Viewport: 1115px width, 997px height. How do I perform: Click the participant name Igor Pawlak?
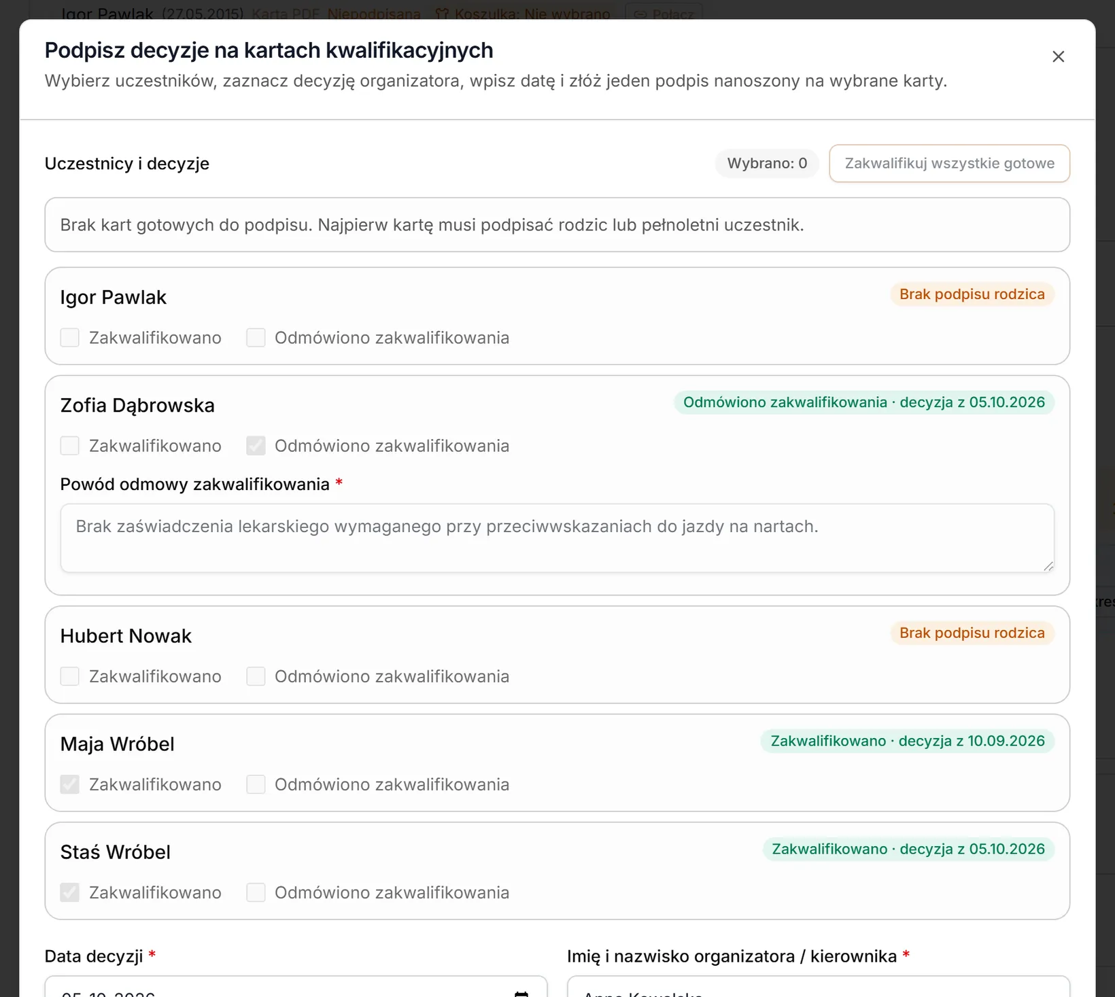[x=113, y=298]
